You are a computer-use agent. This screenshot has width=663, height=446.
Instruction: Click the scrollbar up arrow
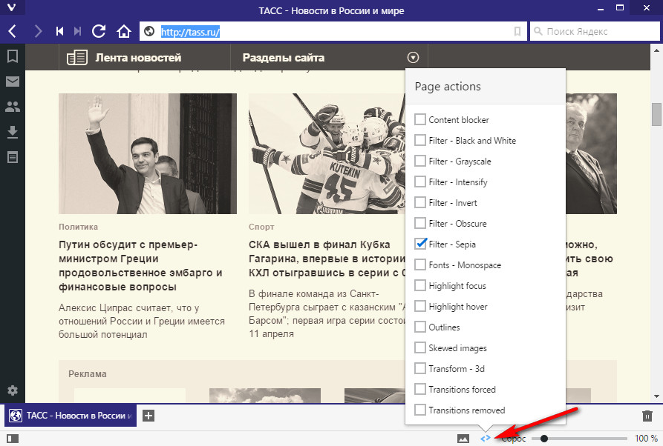click(656, 50)
